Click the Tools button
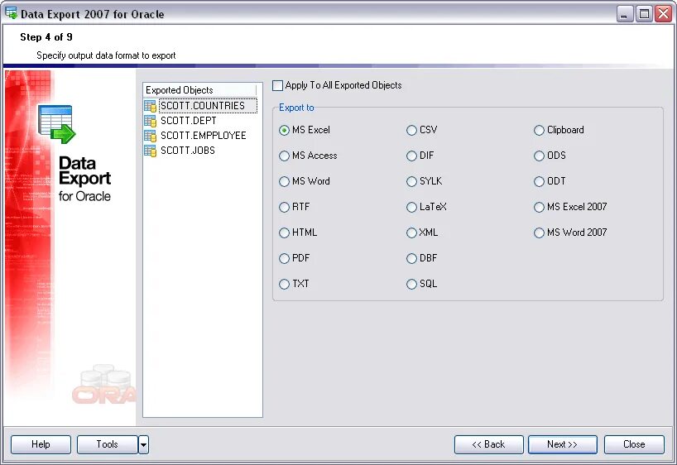 point(107,444)
